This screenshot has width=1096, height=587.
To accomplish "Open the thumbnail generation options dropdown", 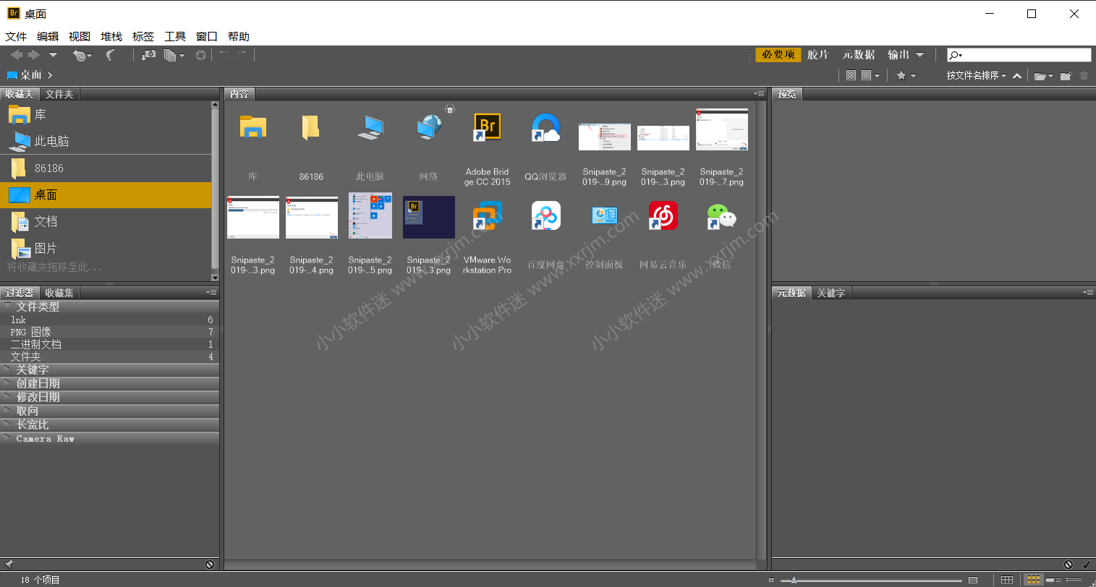I will tap(871, 75).
